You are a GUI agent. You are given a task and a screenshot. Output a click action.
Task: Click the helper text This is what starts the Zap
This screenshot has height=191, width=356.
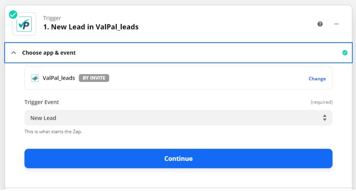53,132
